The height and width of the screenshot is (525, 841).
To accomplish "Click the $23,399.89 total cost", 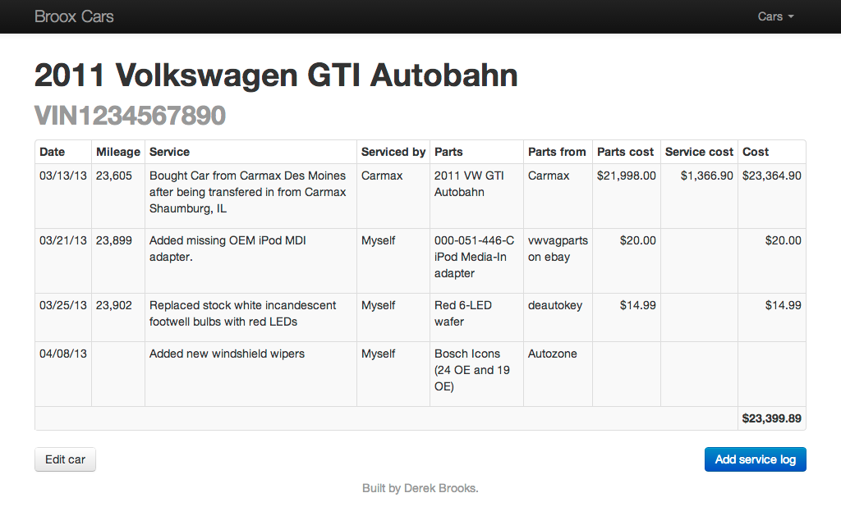I will (x=771, y=418).
